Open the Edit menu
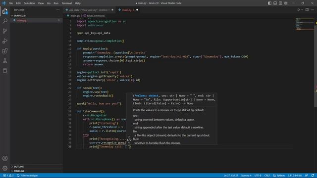This screenshot has height=178, width=317. (x=18, y=3)
